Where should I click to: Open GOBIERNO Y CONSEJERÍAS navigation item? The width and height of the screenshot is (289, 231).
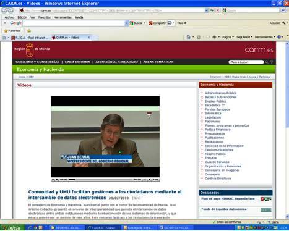pos(38,62)
